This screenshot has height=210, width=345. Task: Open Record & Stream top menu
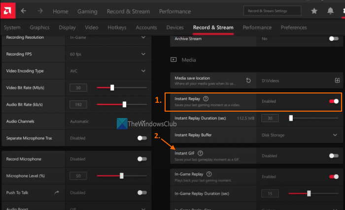click(x=128, y=11)
